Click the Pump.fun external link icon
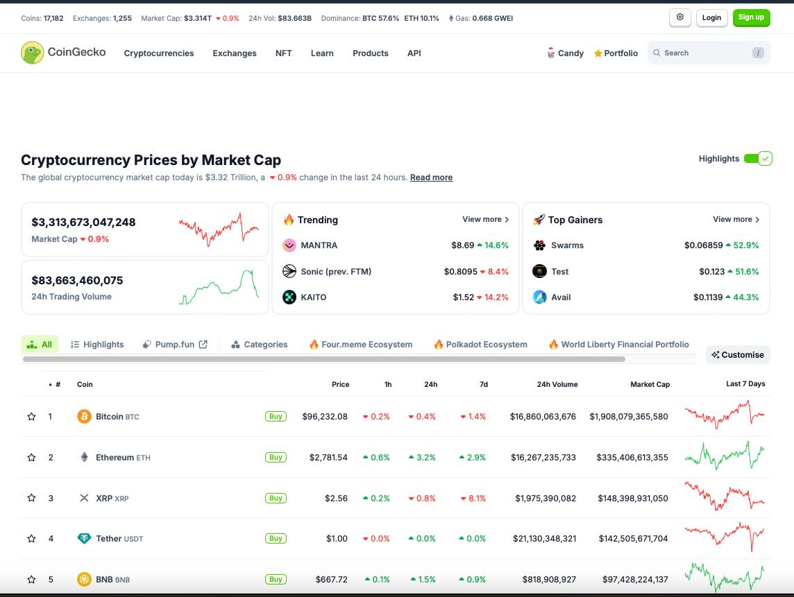Viewport: 794px width, 597px height. tap(203, 344)
